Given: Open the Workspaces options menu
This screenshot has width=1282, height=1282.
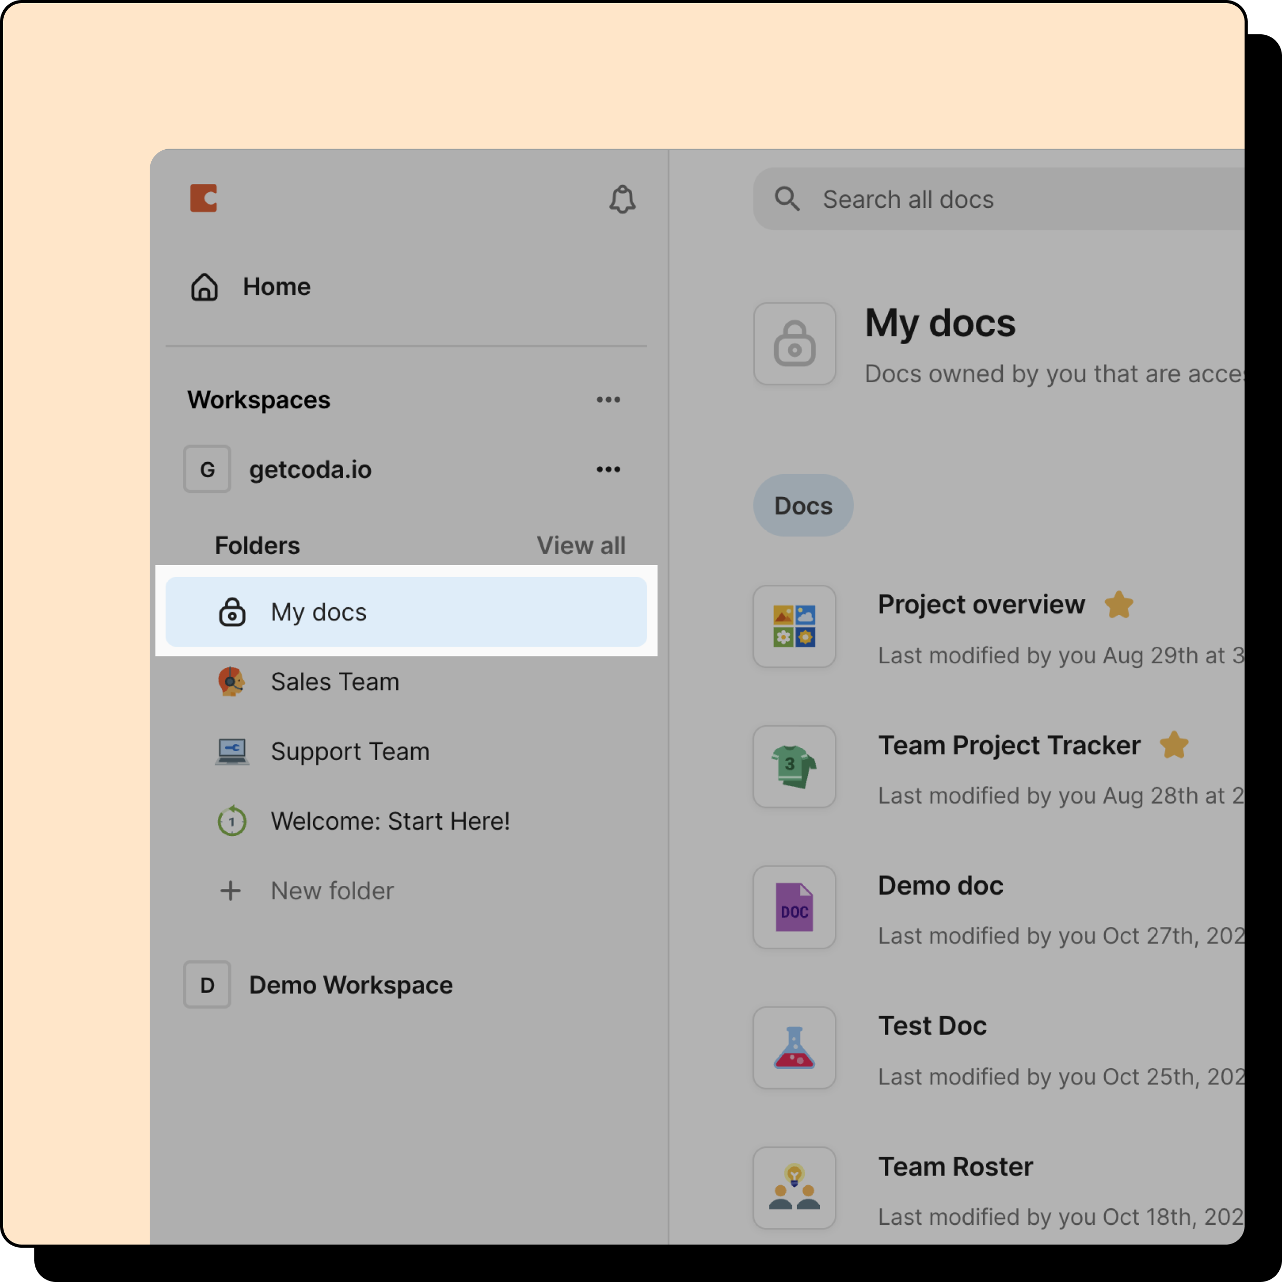Looking at the screenshot, I should click(x=608, y=400).
